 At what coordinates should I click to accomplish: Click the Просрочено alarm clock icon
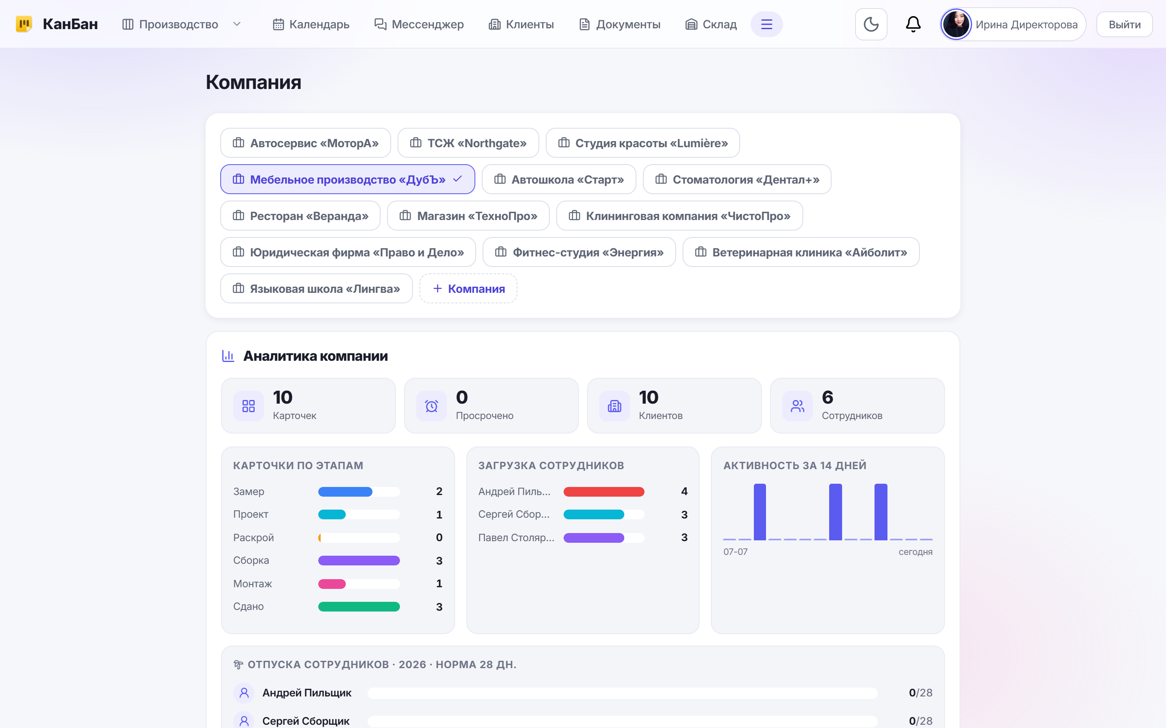(x=431, y=406)
